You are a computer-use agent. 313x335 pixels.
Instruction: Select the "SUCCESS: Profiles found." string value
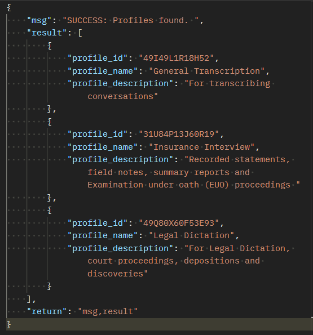point(127,20)
